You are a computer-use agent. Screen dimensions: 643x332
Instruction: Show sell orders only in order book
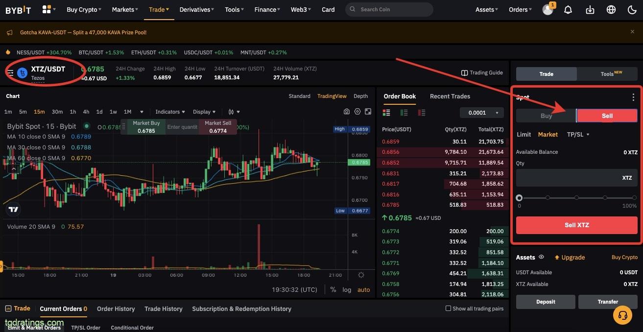tap(422, 113)
